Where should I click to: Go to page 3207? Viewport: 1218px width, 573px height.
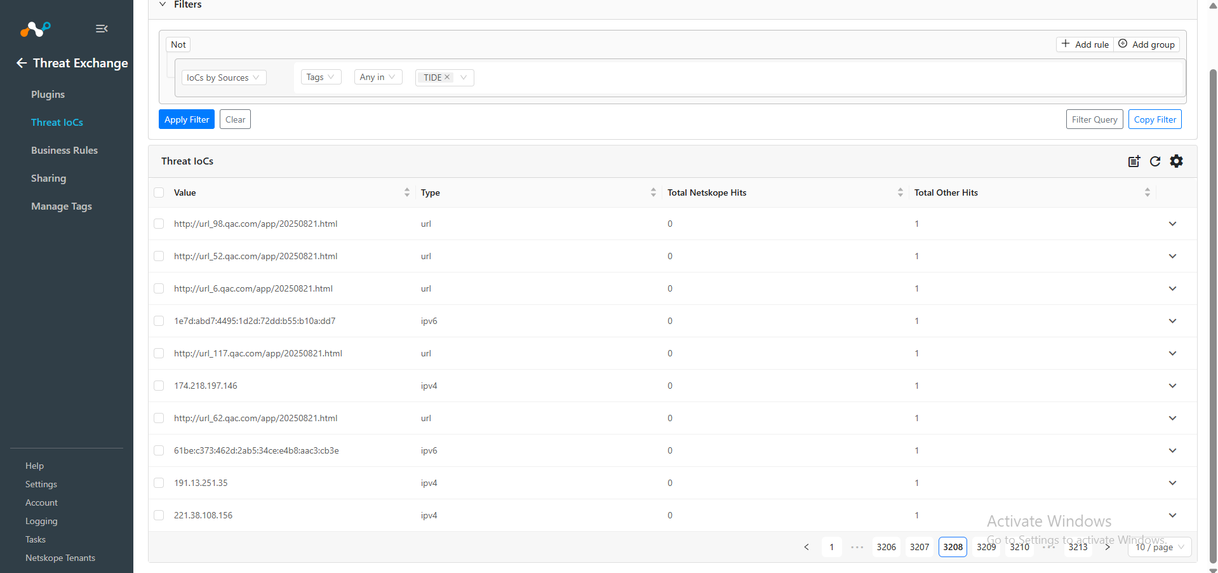click(920, 547)
